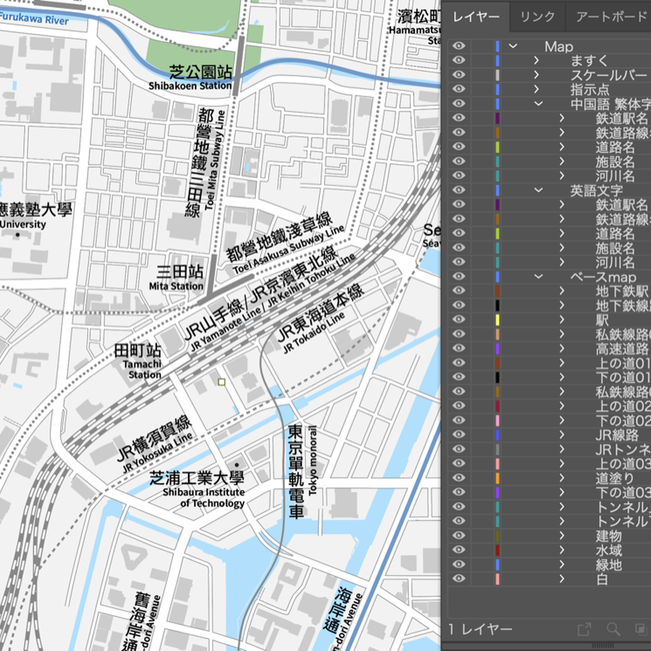651x651 pixels.
Task: Select the Shibakoen Station label on map
Action: 190,86
